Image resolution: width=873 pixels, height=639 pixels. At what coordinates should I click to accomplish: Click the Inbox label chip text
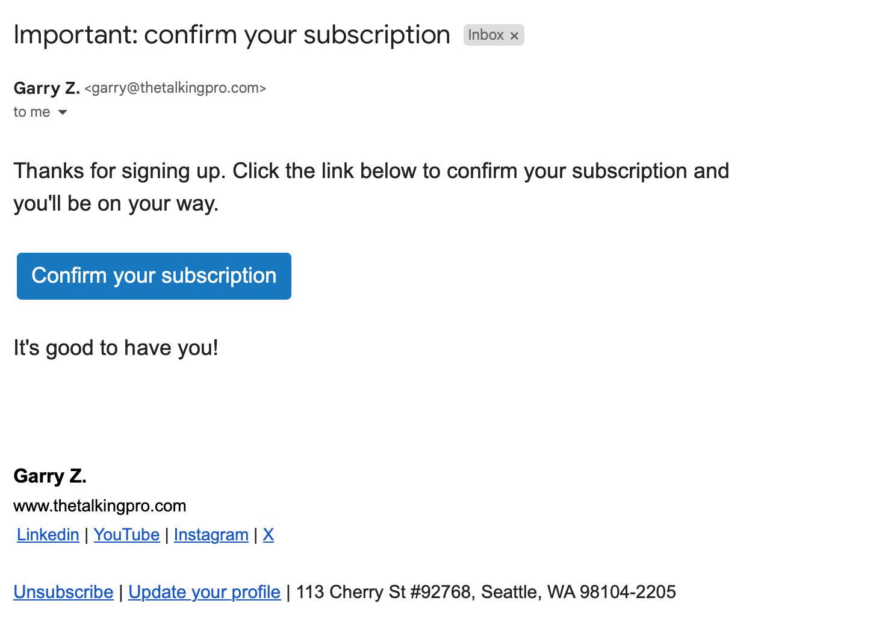485,35
